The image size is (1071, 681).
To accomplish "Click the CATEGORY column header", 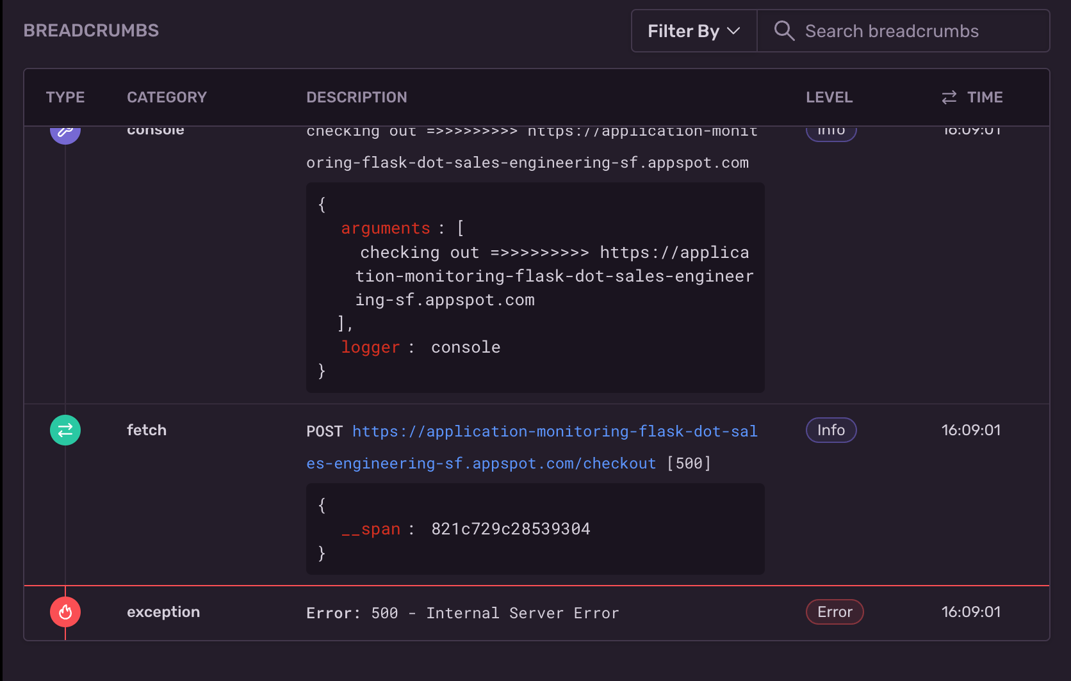I will click(x=167, y=97).
